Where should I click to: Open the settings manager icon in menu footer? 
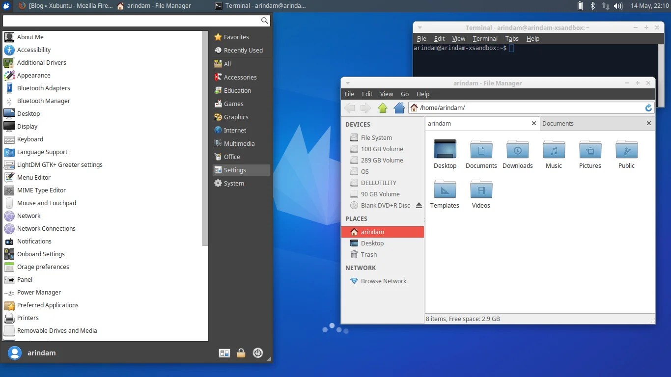point(224,352)
